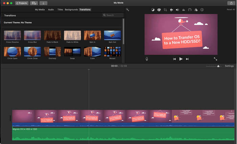Viewport: 237px width, 144px height.
Task: Click the timeline zoom slider handle
Action: pyautogui.click(x=218, y=66)
